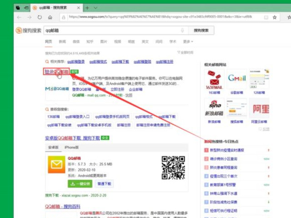Open a new tab with the plus icon
This screenshot has width=291, height=218.
tap(87, 8)
